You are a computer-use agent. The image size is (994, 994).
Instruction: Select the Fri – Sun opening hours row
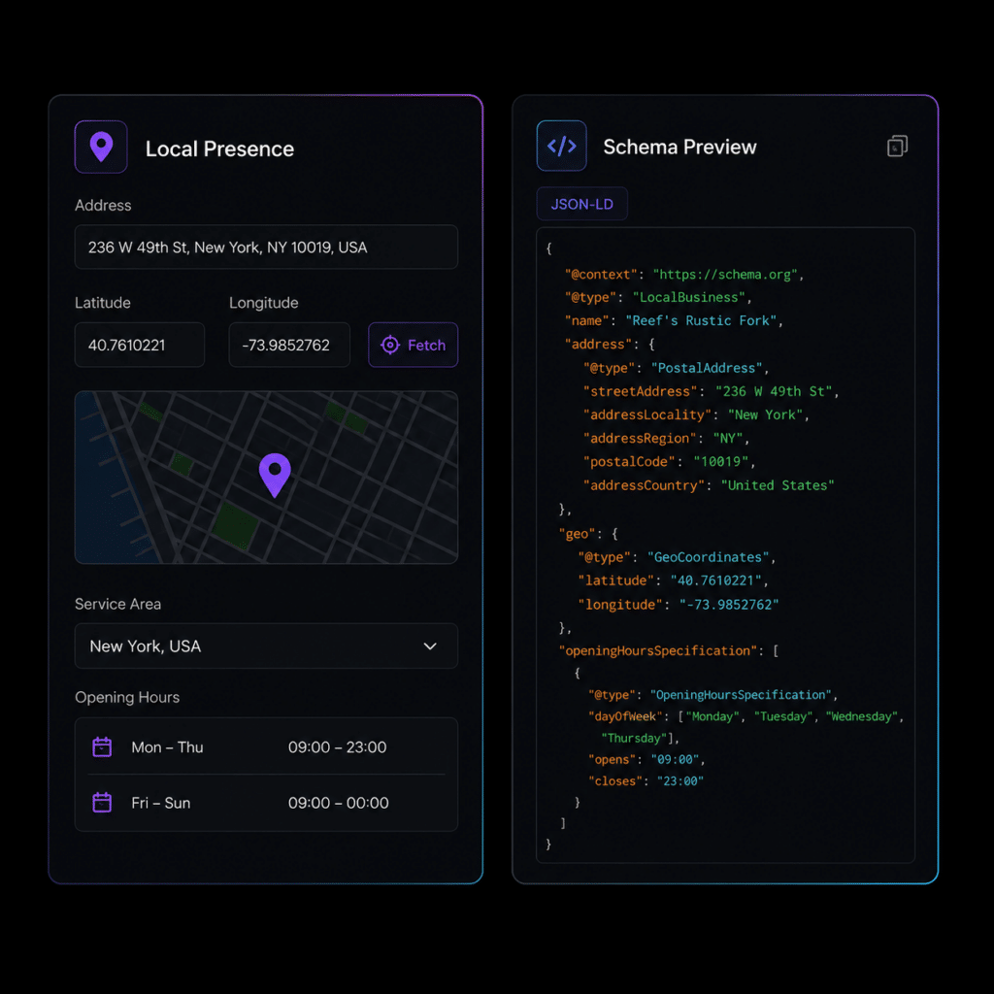[x=266, y=803]
